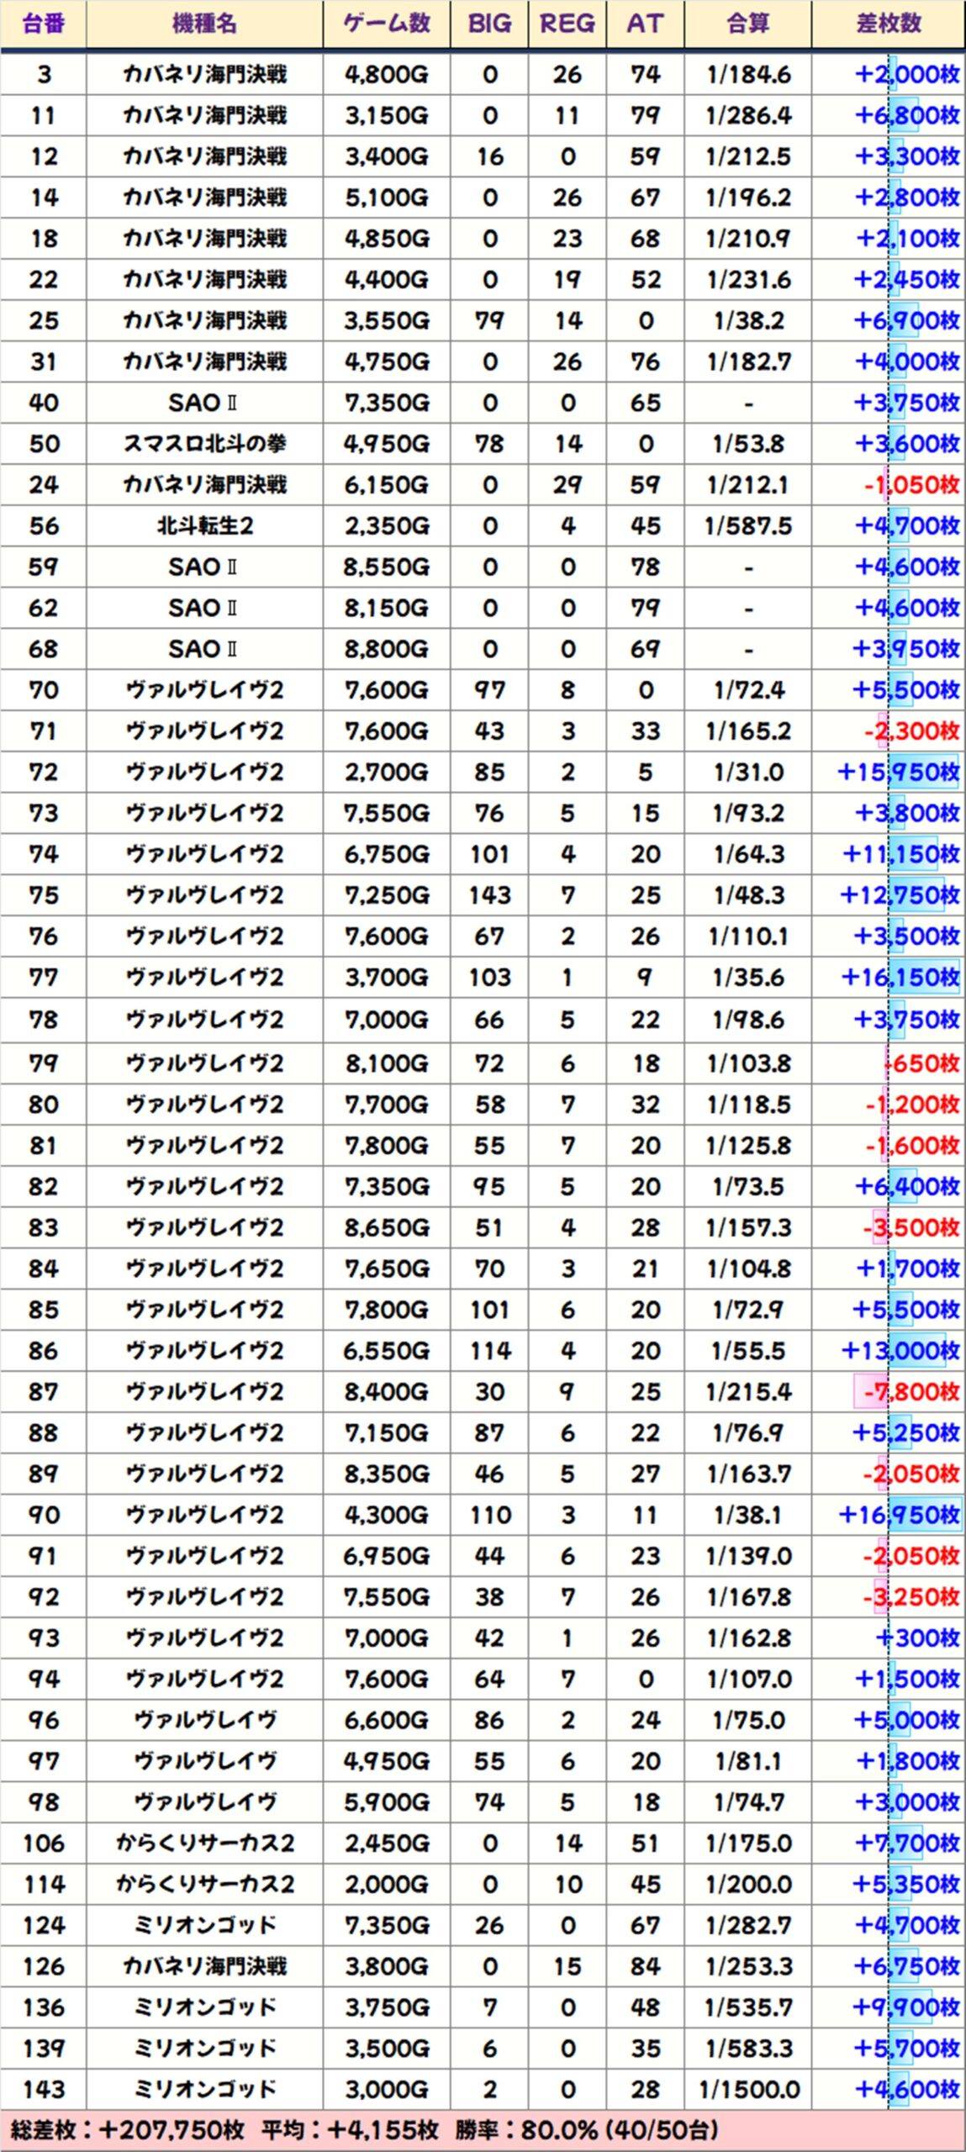The image size is (966, 2152).
Task: Select 1/38.2 rate in row 25
Action: click(748, 321)
